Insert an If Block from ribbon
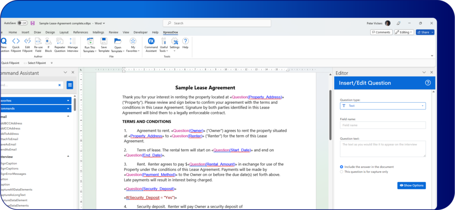 point(48,41)
